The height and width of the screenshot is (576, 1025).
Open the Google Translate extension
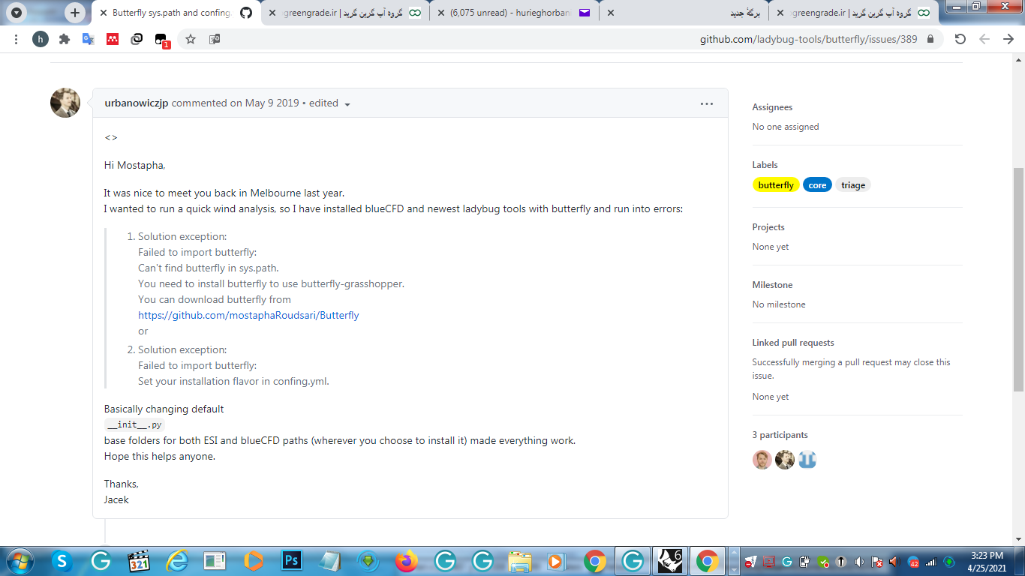89,39
